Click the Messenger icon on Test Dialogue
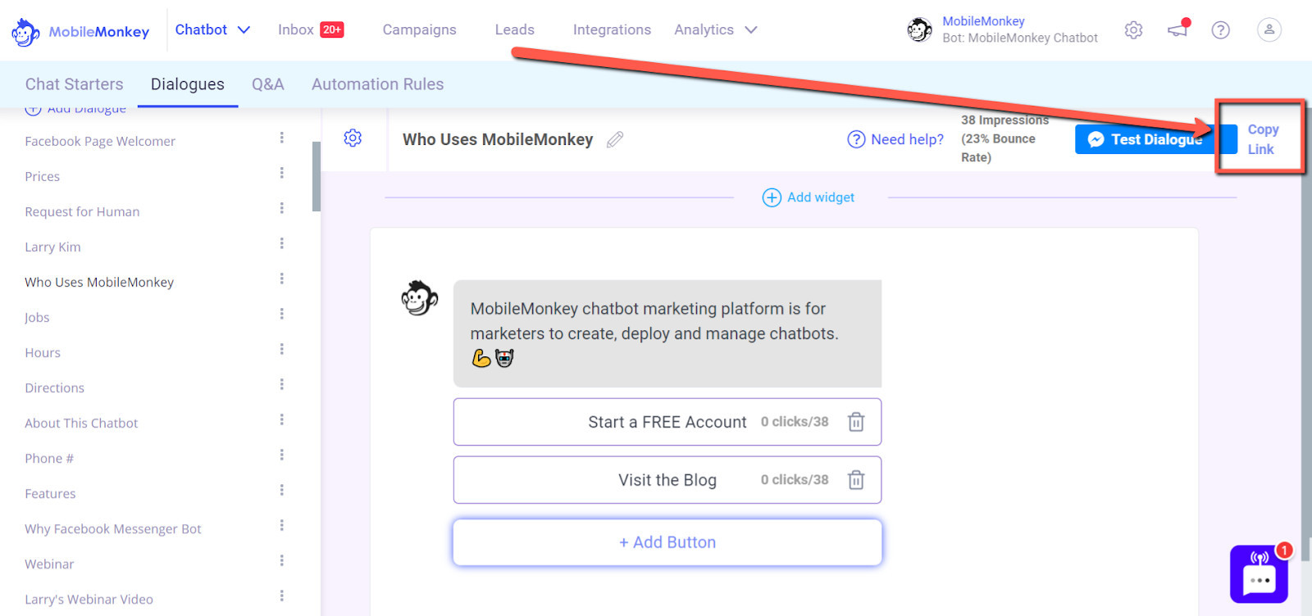This screenshot has width=1312, height=616. 1097,139
